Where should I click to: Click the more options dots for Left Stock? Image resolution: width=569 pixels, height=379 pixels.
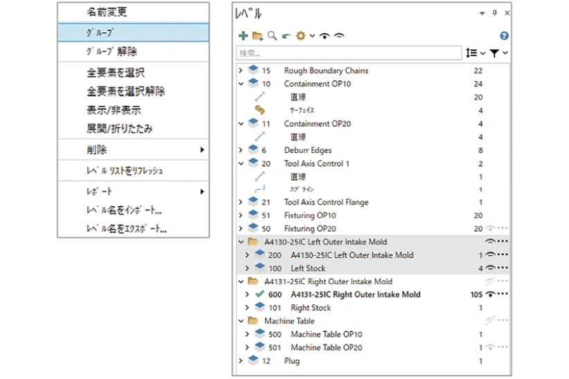[x=503, y=268]
